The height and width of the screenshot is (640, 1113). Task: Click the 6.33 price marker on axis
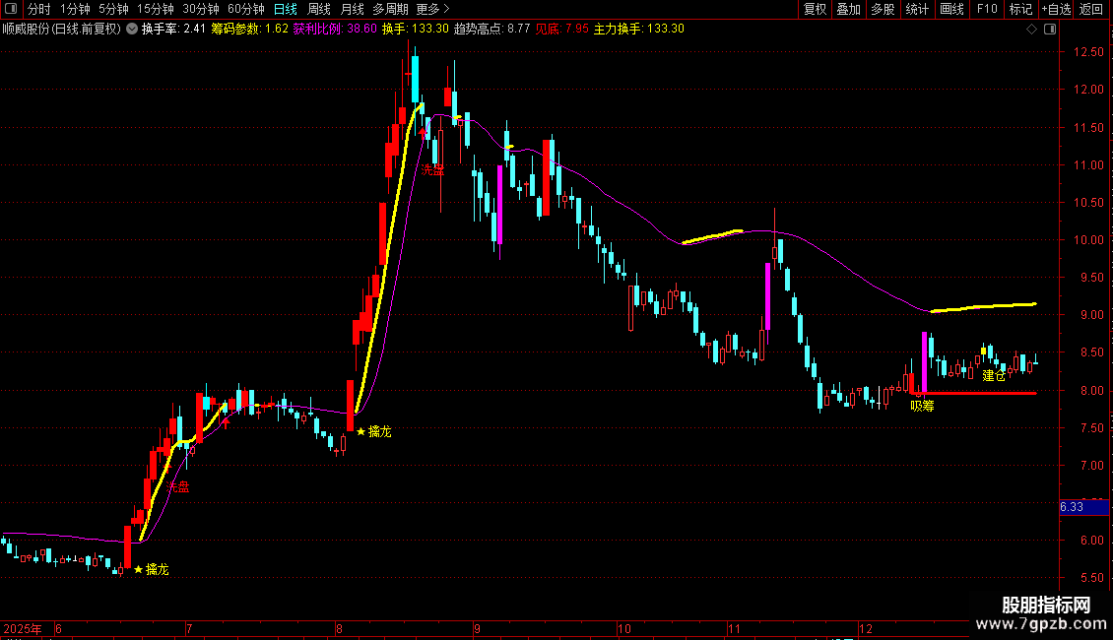(1083, 507)
